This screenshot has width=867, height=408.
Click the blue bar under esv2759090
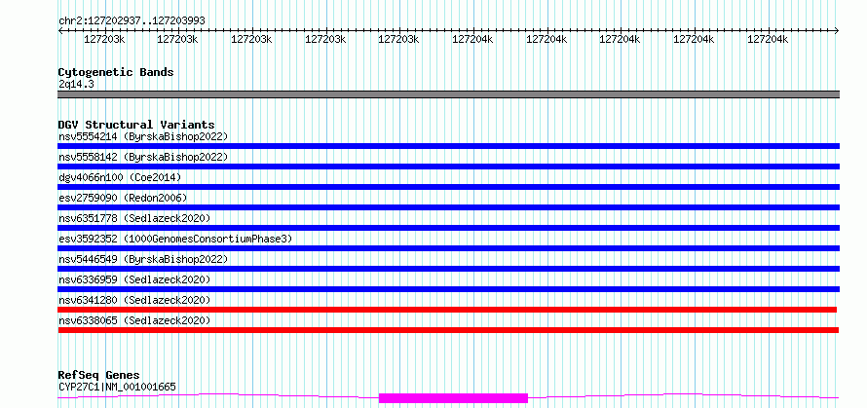(448, 207)
